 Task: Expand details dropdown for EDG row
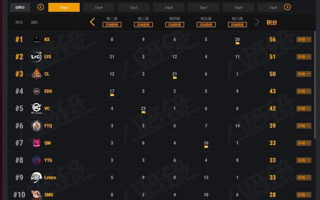(303, 91)
